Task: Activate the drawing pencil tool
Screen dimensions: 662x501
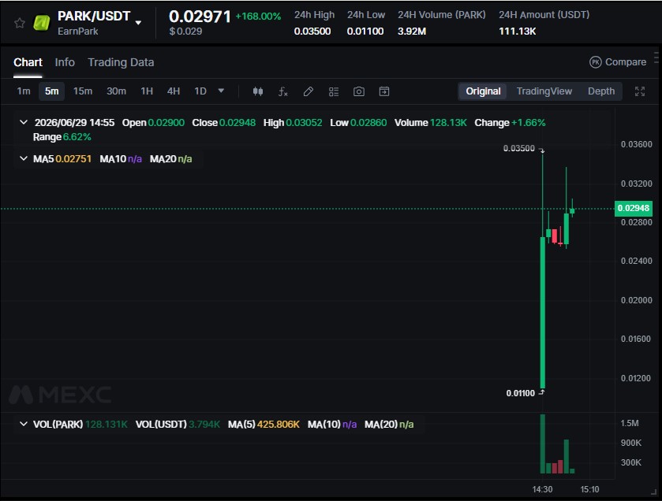Action: (x=309, y=91)
